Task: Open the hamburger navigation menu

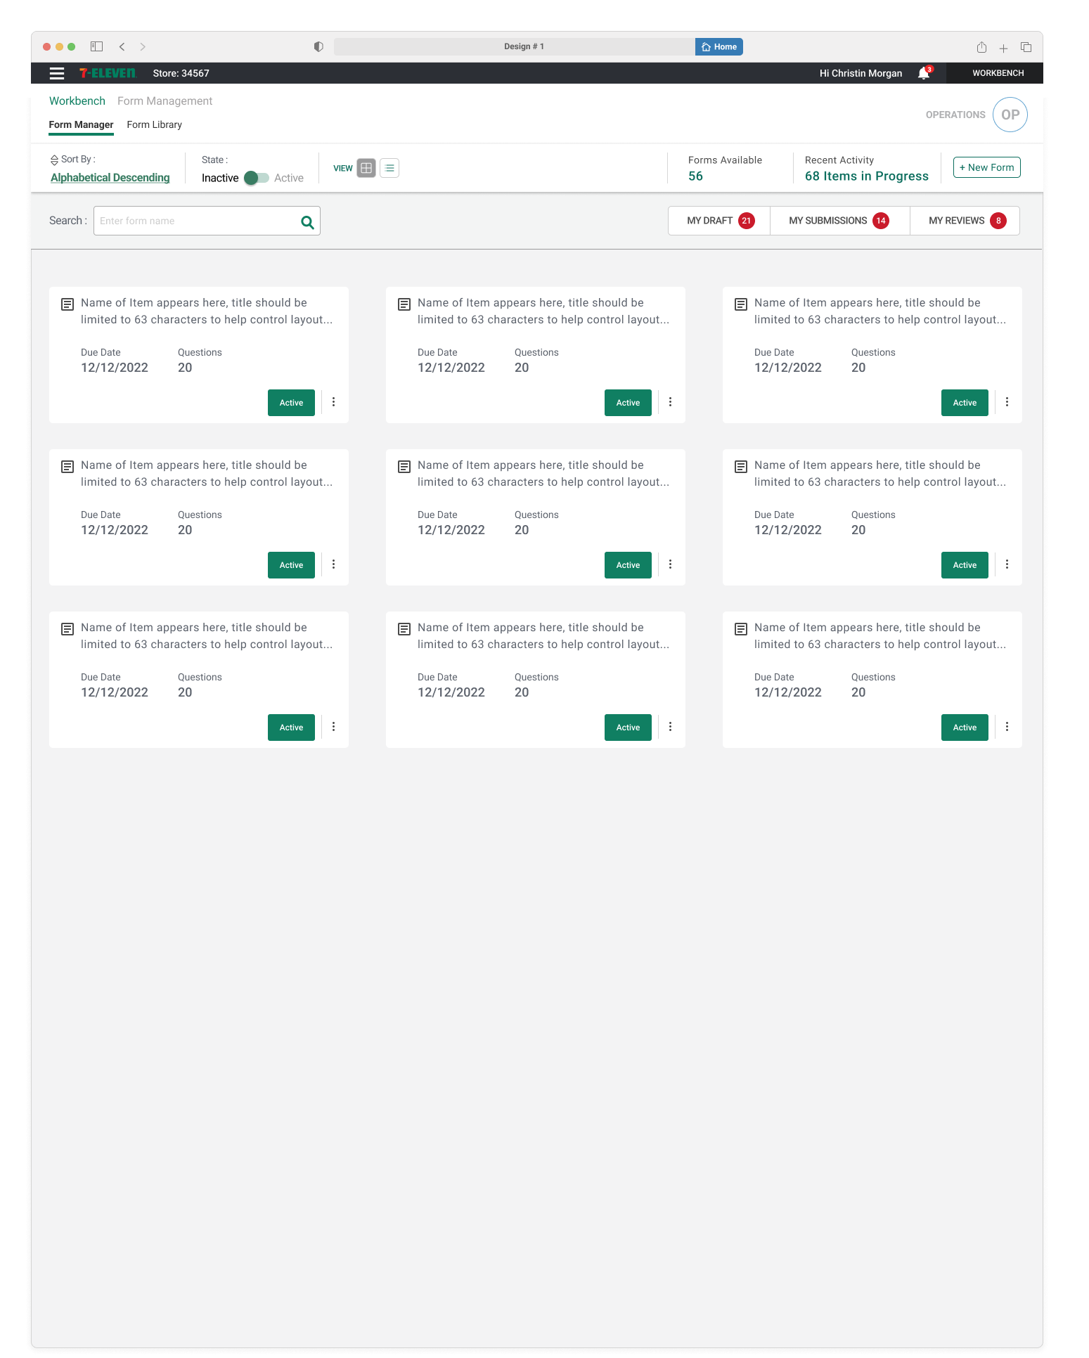Action: click(x=57, y=73)
